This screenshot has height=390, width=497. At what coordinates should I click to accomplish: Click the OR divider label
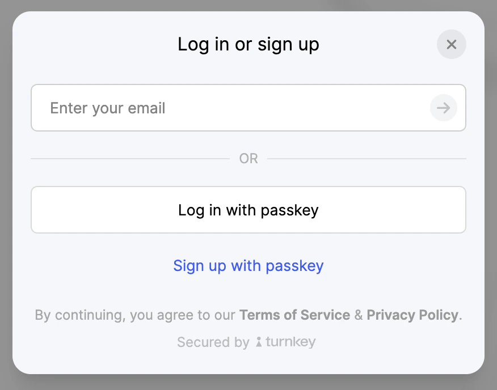click(x=248, y=159)
